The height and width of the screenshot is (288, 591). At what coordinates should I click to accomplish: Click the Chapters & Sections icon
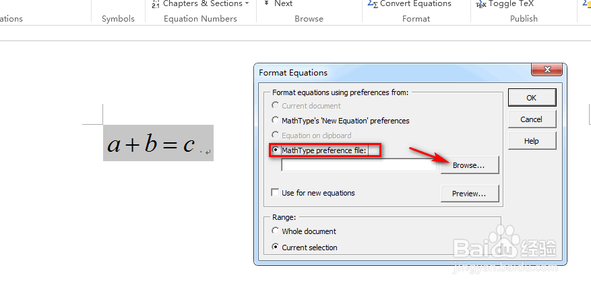tap(155, 4)
